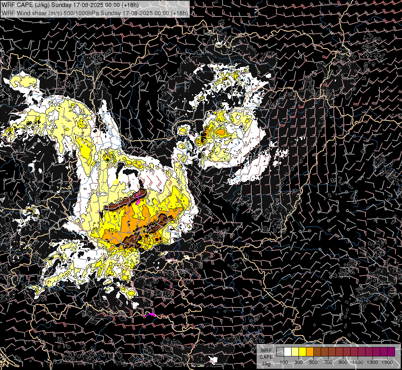Screen dimensions: 402x370
Task: Click the legend label 500
Action: coord(313,362)
